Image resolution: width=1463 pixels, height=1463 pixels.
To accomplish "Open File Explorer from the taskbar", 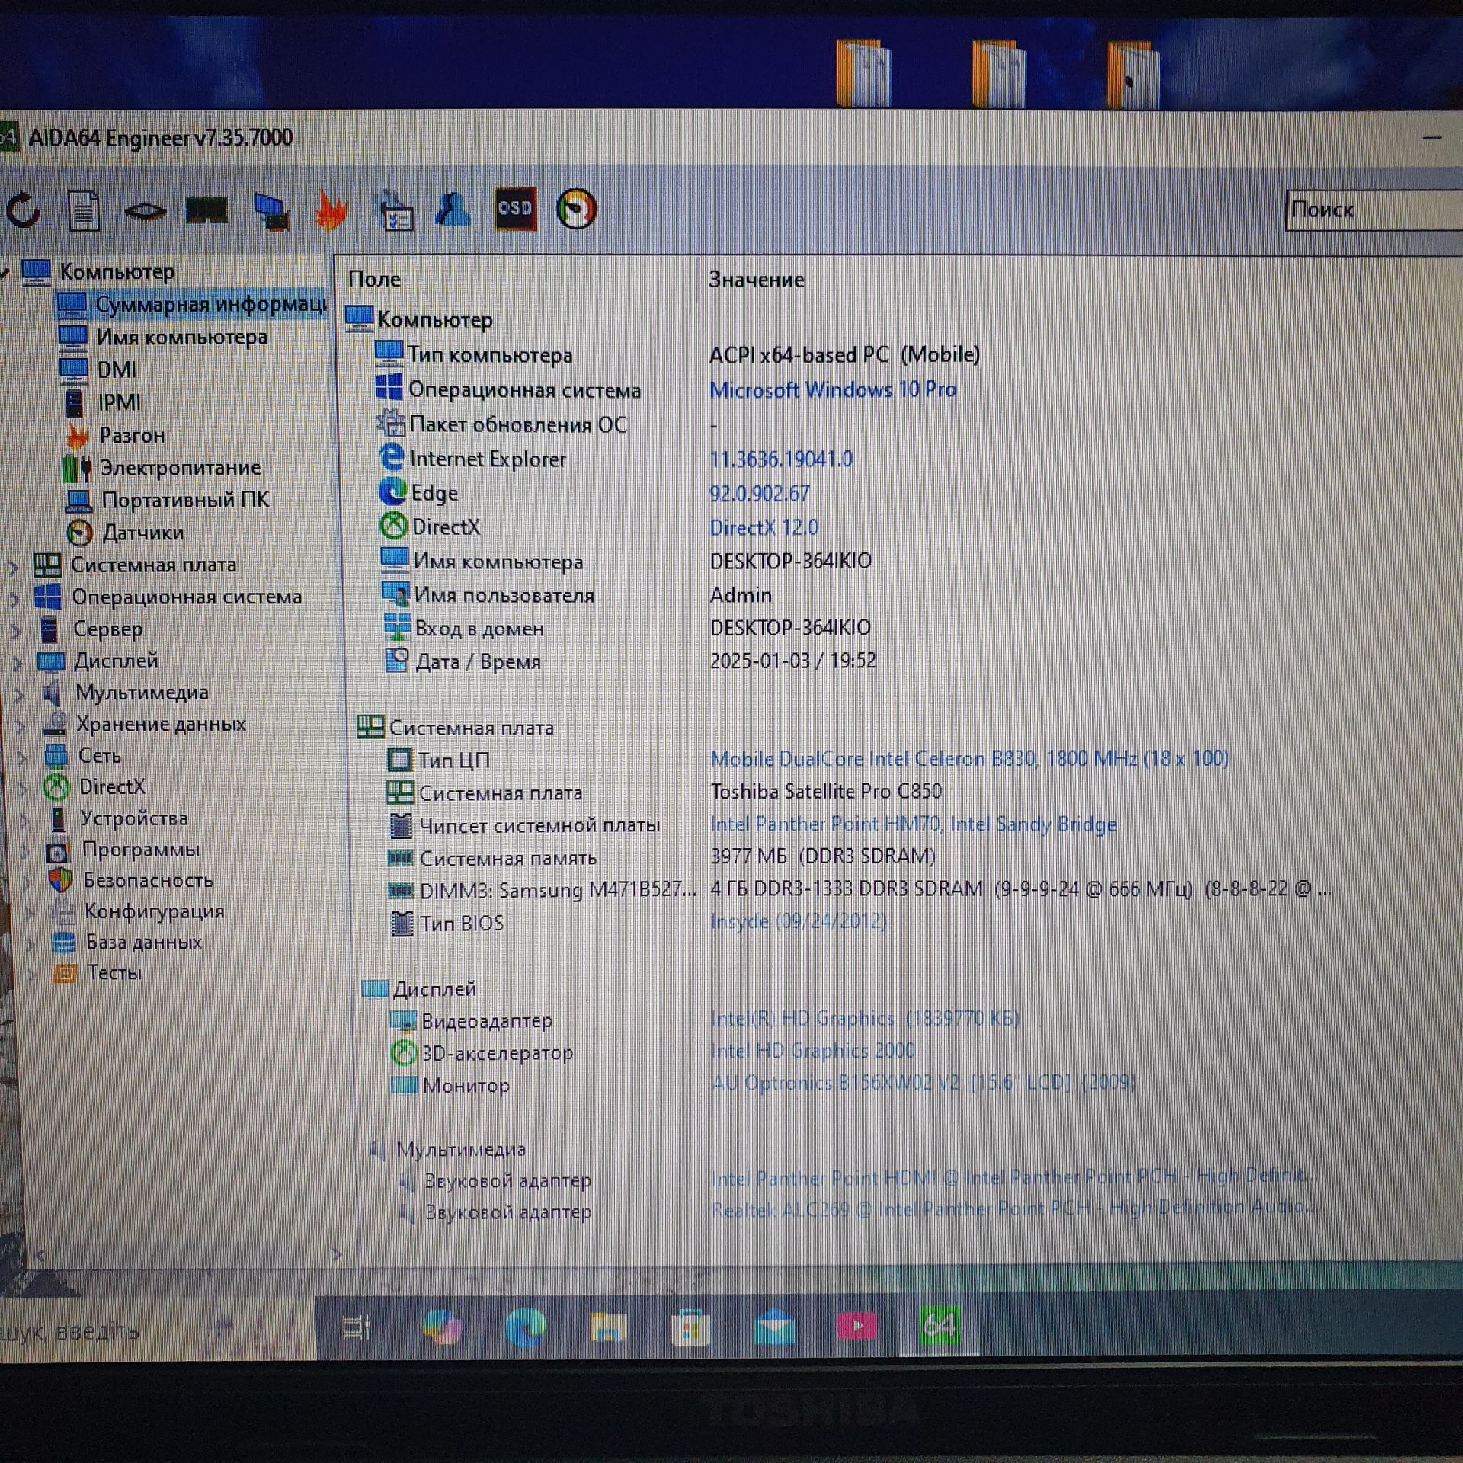I will (x=608, y=1328).
